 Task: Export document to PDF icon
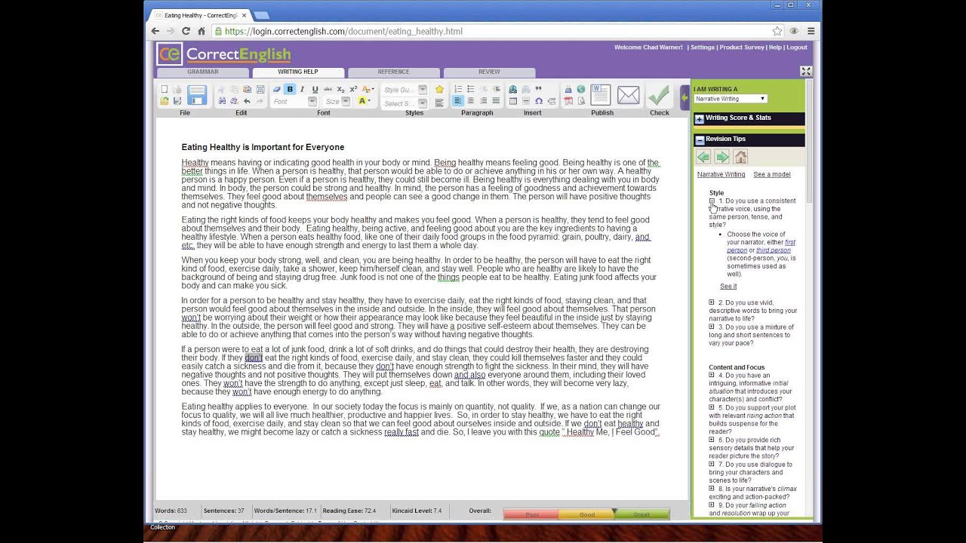(x=568, y=101)
